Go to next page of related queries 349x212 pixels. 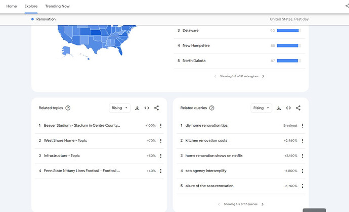263,204
